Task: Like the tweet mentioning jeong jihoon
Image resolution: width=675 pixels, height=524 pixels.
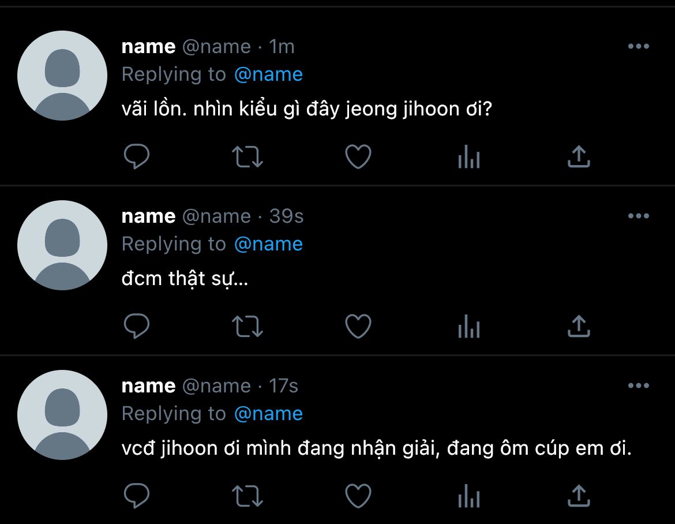Action: [358, 156]
